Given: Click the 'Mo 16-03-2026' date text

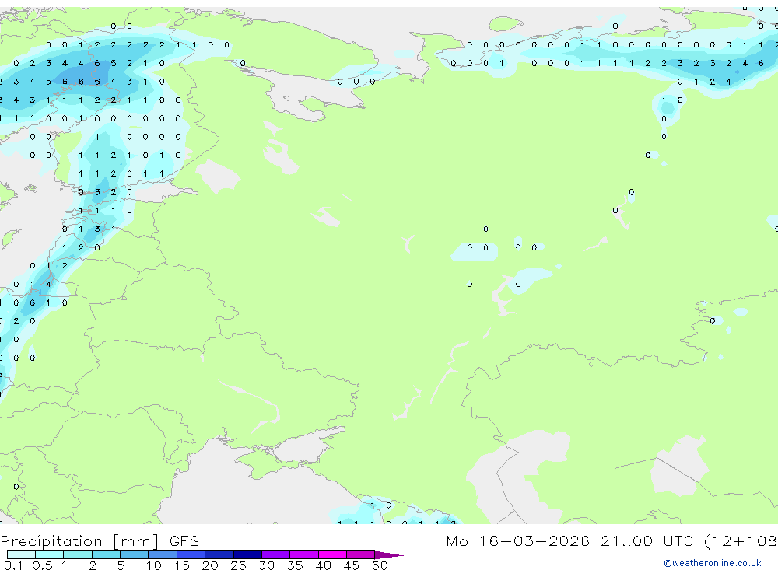Looking at the screenshot, I should 517,540.
